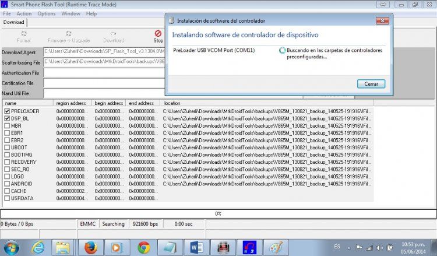Open the File menu
The width and height of the screenshot is (437, 256).
6,13
